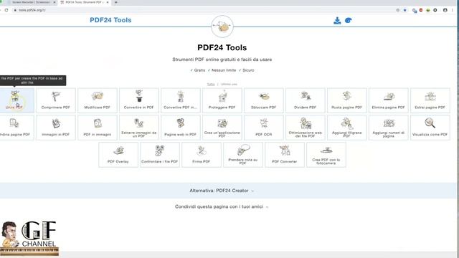
Task: Open the PDF OCR tool
Action: [263, 128]
